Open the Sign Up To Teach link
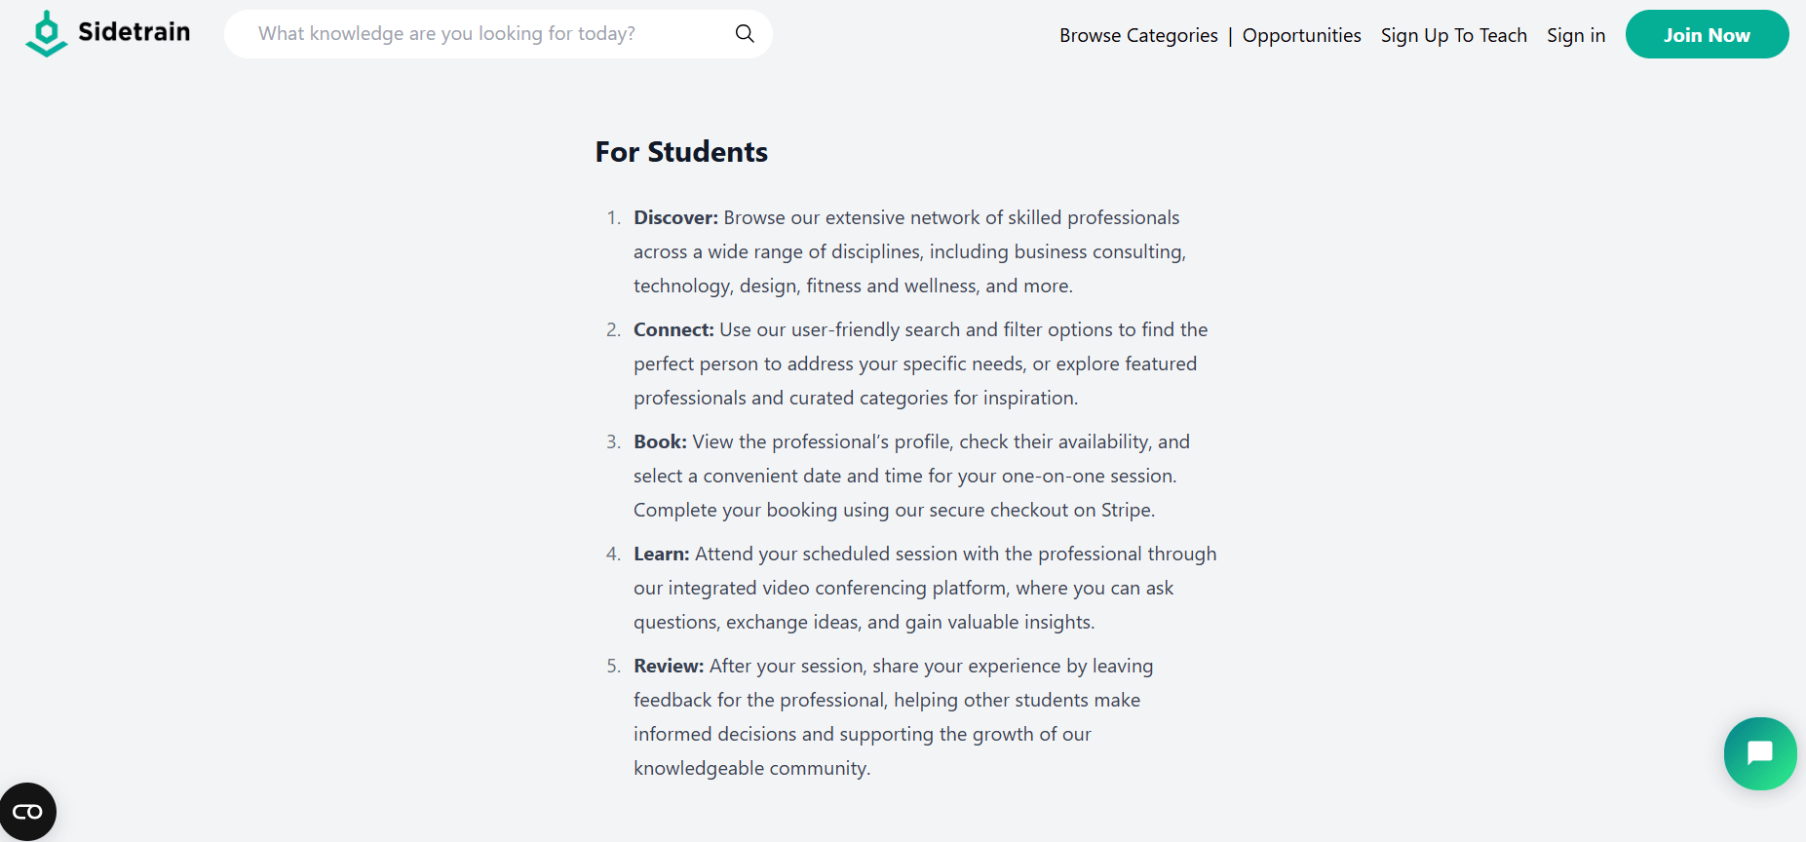Screen dimensions: 1806x842 1453,35
